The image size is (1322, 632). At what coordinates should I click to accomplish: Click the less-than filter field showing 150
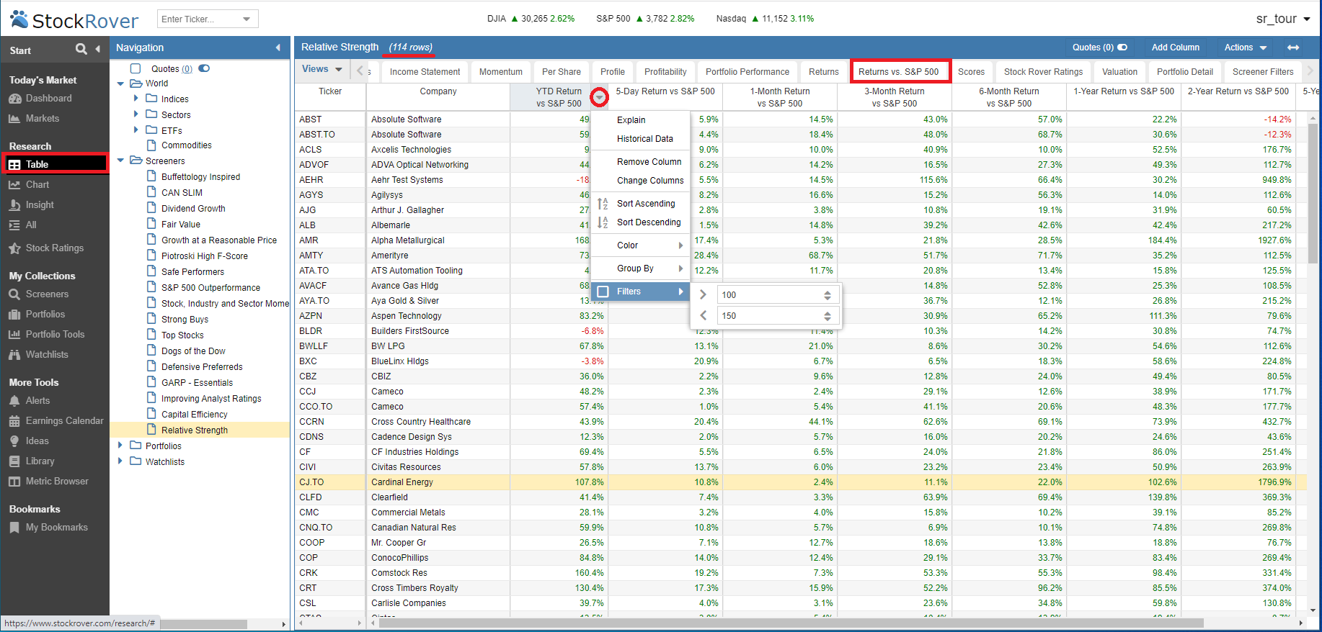776,315
